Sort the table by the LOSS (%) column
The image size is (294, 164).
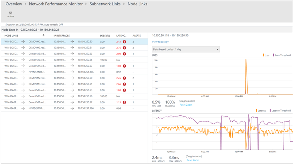click(105, 36)
